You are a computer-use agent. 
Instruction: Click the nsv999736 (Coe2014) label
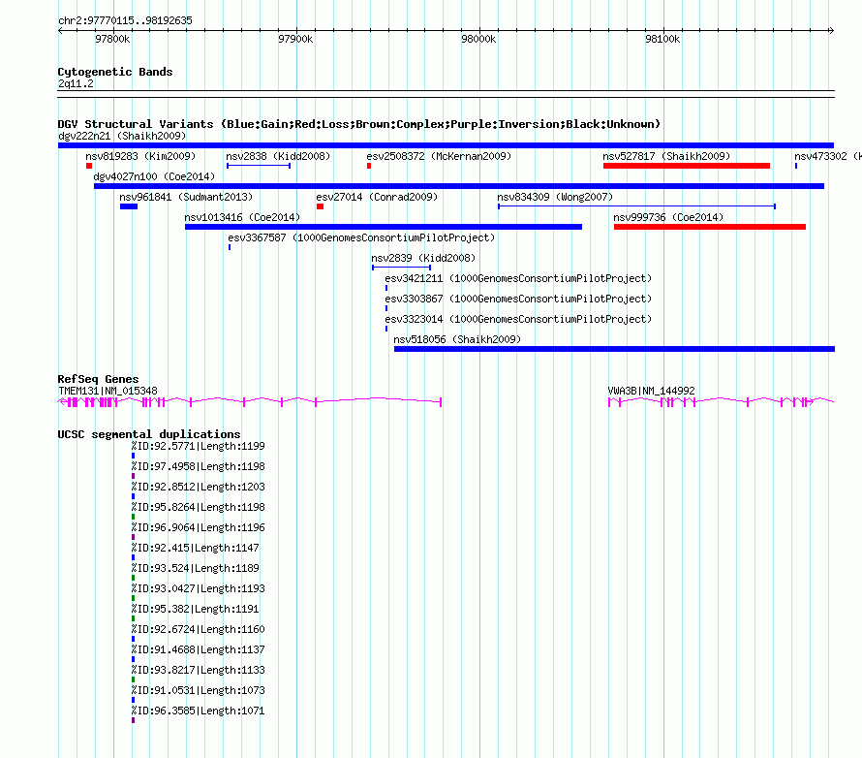pyautogui.click(x=668, y=217)
